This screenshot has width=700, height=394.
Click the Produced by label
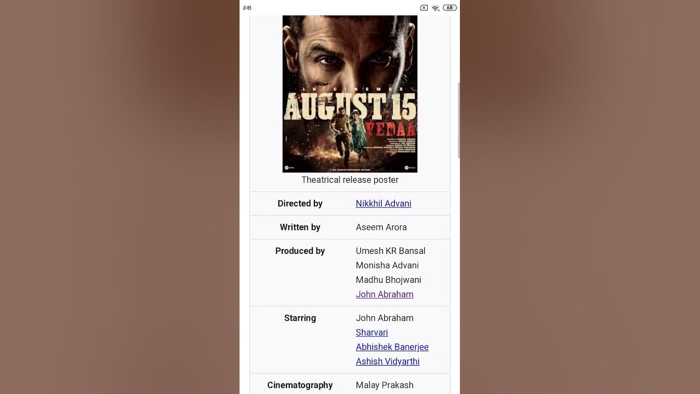coord(300,251)
